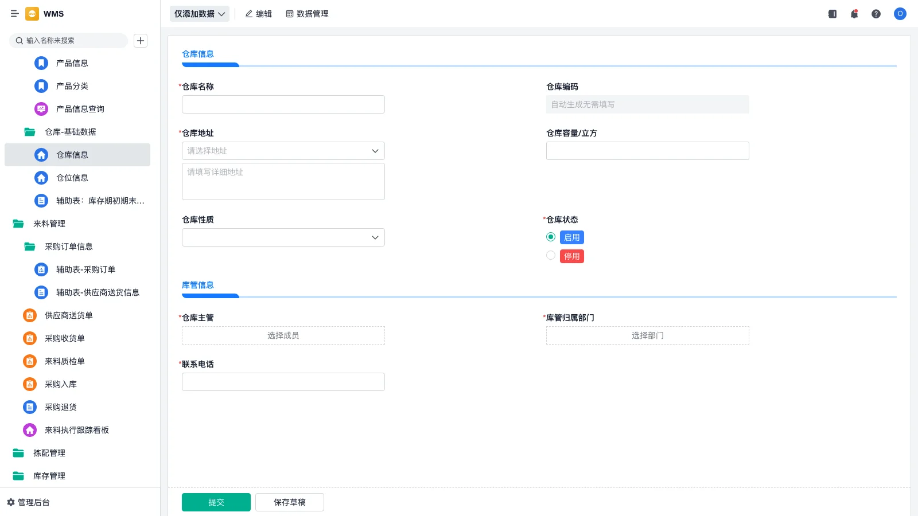Click the 仓库名称 input field
The image size is (918, 516).
(x=283, y=104)
